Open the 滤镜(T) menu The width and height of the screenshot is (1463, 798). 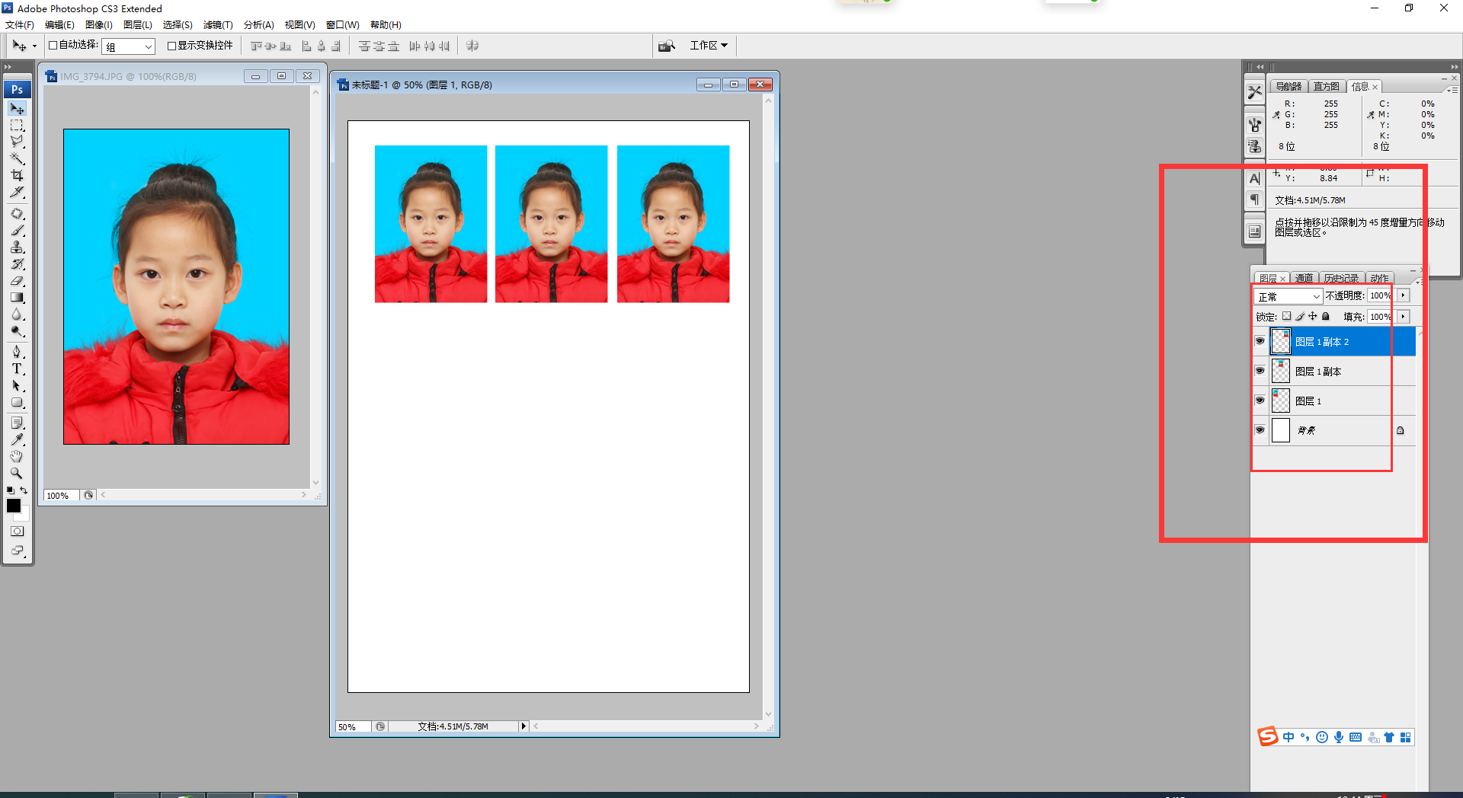pos(218,25)
